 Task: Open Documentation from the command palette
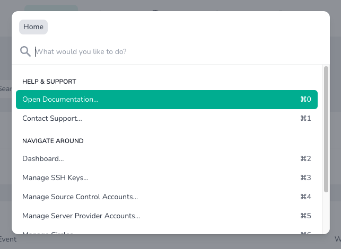[x=60, y=100]
